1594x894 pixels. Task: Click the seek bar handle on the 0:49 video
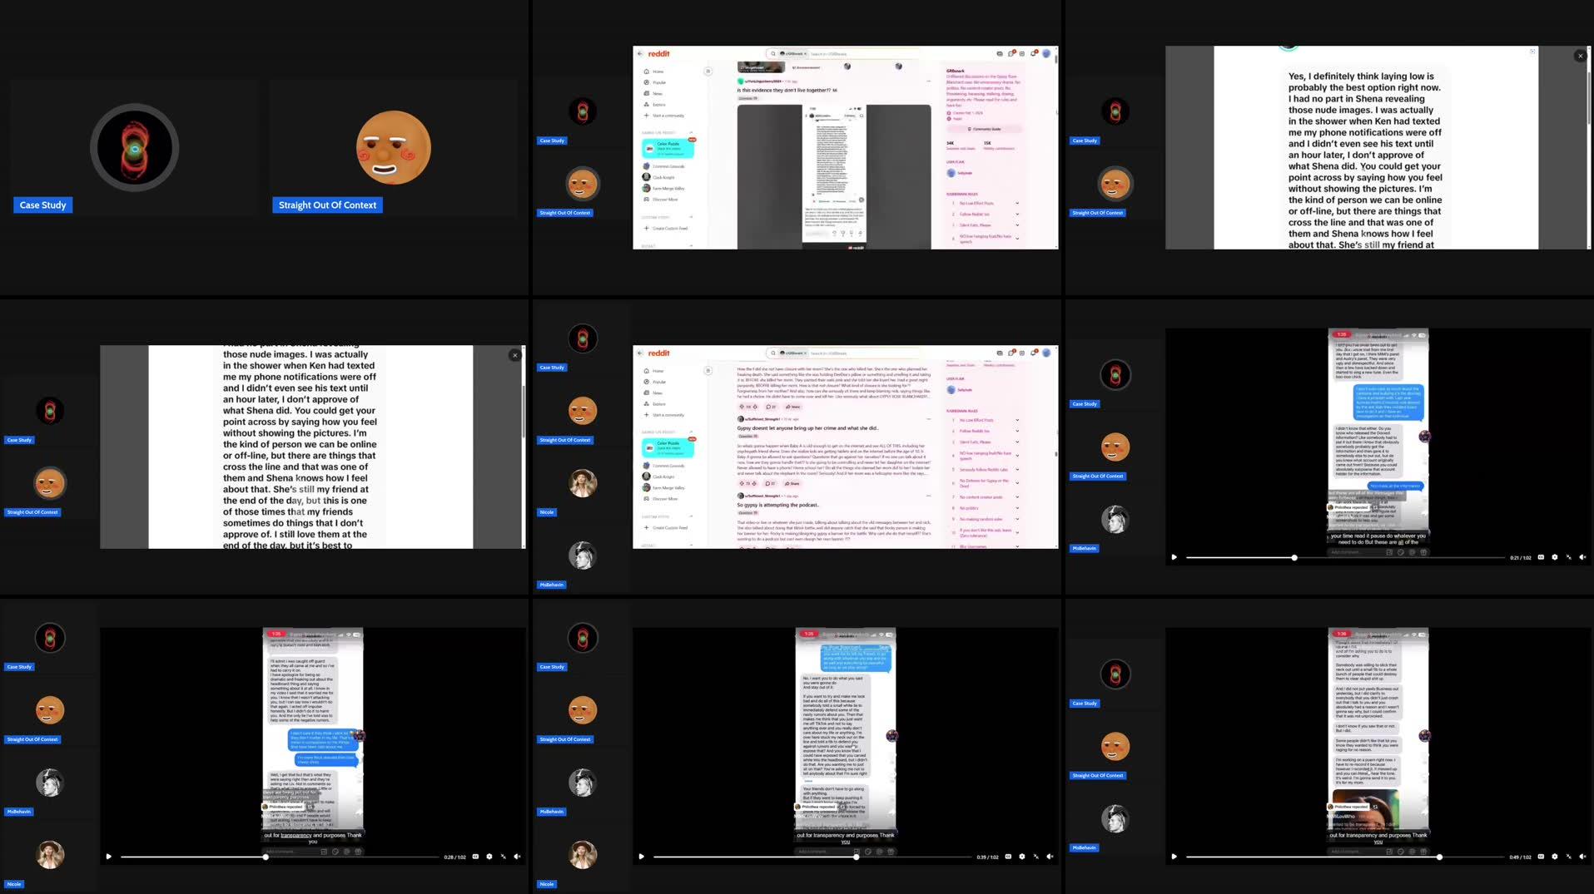click(1439, 857)
